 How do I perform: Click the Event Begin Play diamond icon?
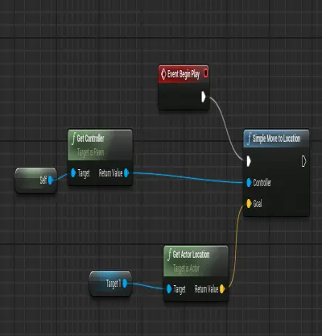163,74
